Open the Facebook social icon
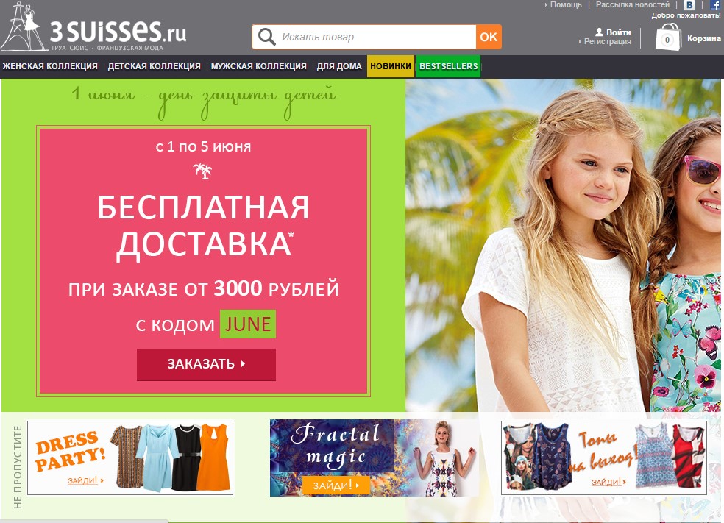 [x=714, y=5]
